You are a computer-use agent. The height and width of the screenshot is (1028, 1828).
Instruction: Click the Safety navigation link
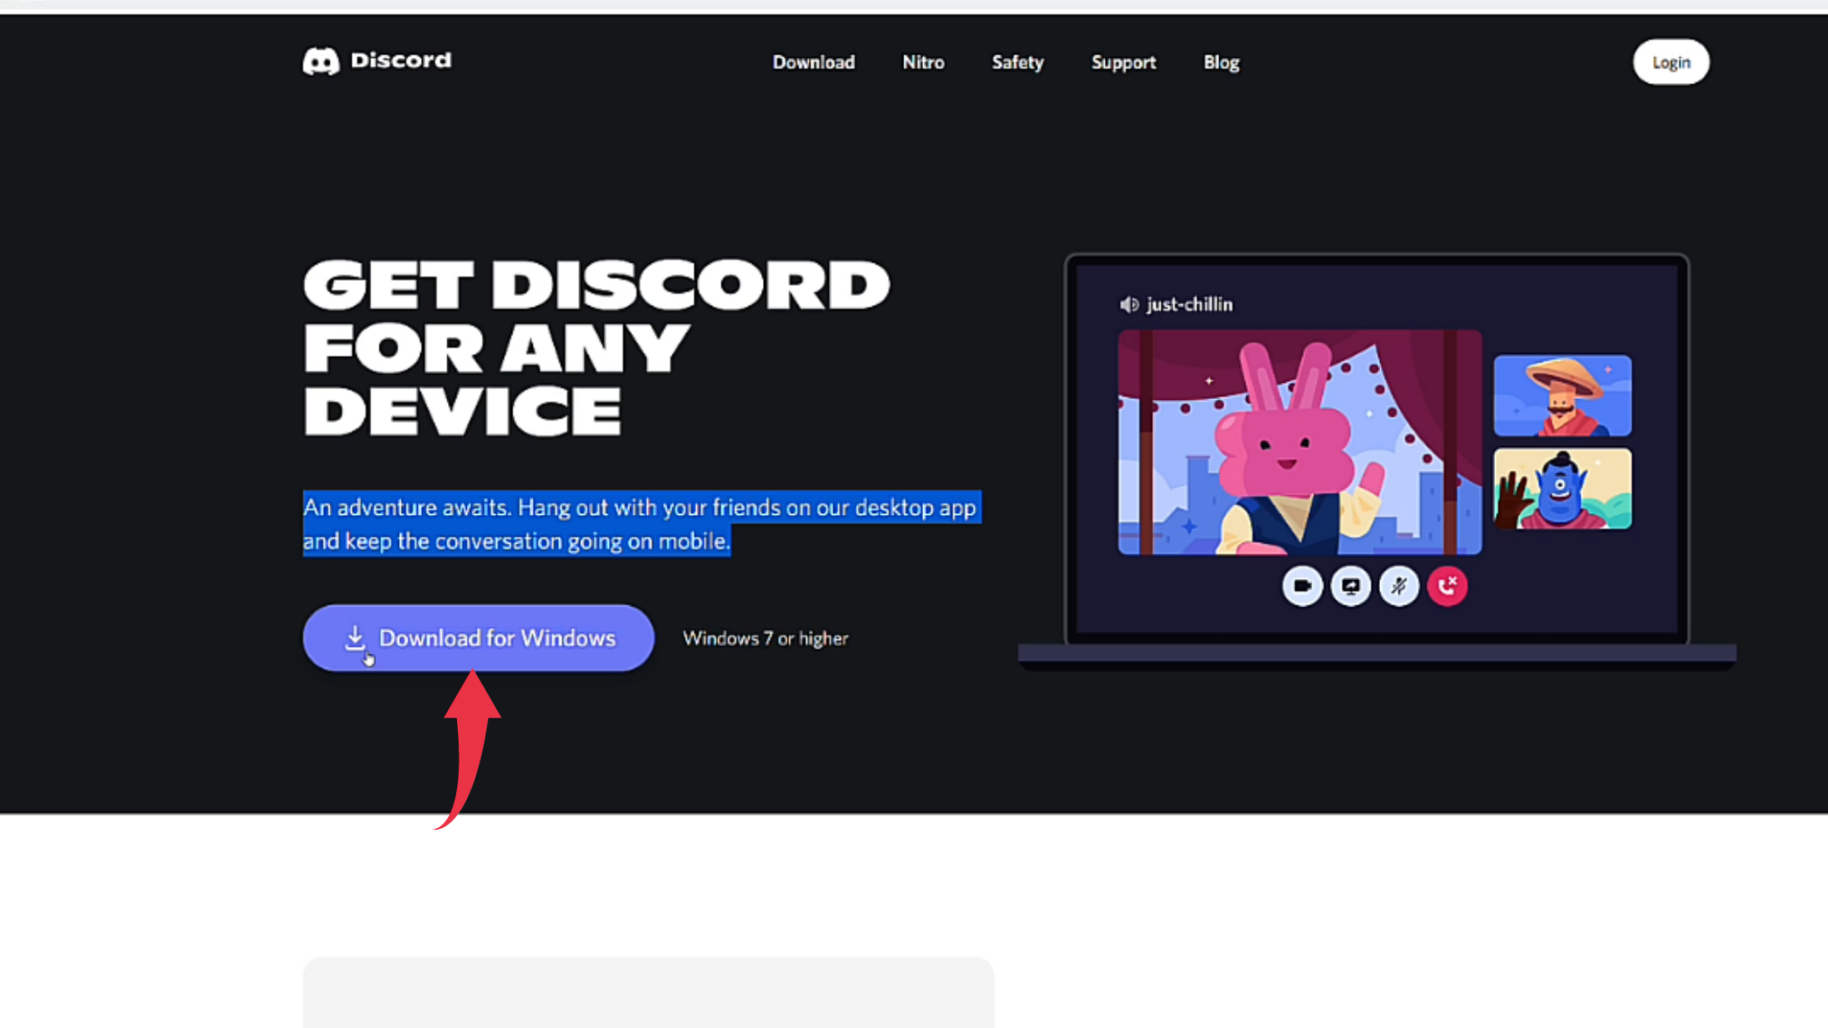[x=1018, y=62]
